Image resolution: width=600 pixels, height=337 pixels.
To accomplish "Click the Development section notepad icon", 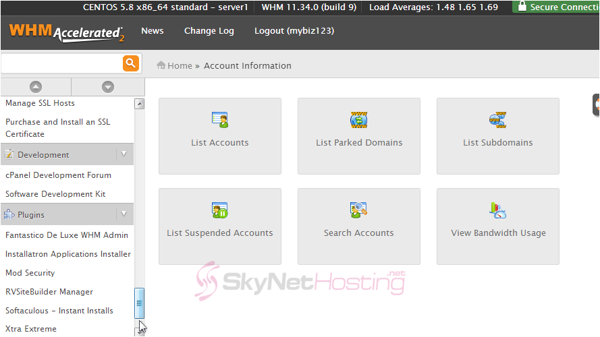I will [9, 154].
